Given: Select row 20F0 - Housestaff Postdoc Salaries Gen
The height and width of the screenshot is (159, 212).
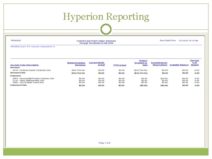Looking at the screenshot, I should 33,78.
